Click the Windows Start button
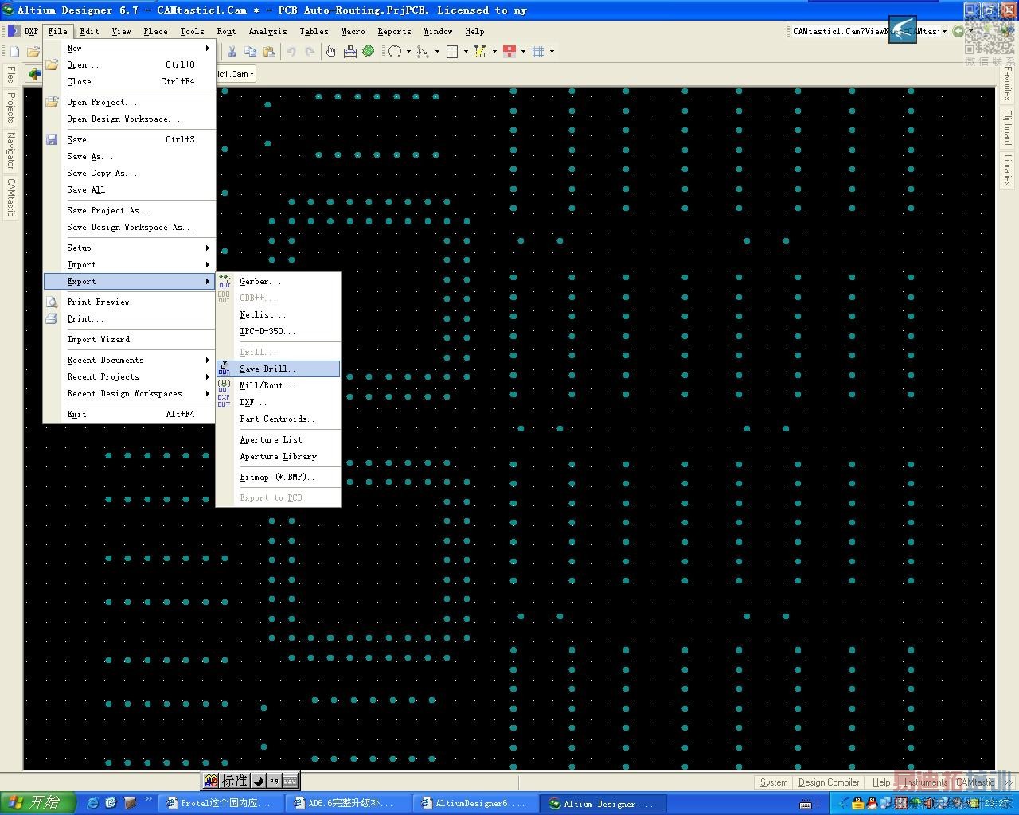The image size is (1019, 815). [37, 802]
